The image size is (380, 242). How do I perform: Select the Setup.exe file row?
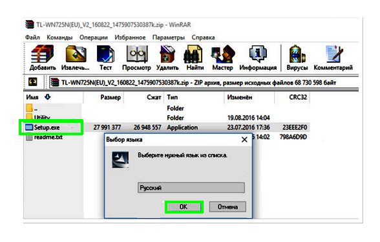coord(167,127)
